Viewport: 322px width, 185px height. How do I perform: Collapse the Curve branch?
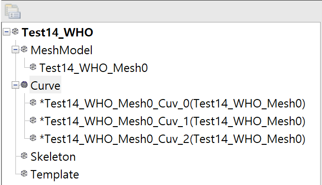click(15, 85)
